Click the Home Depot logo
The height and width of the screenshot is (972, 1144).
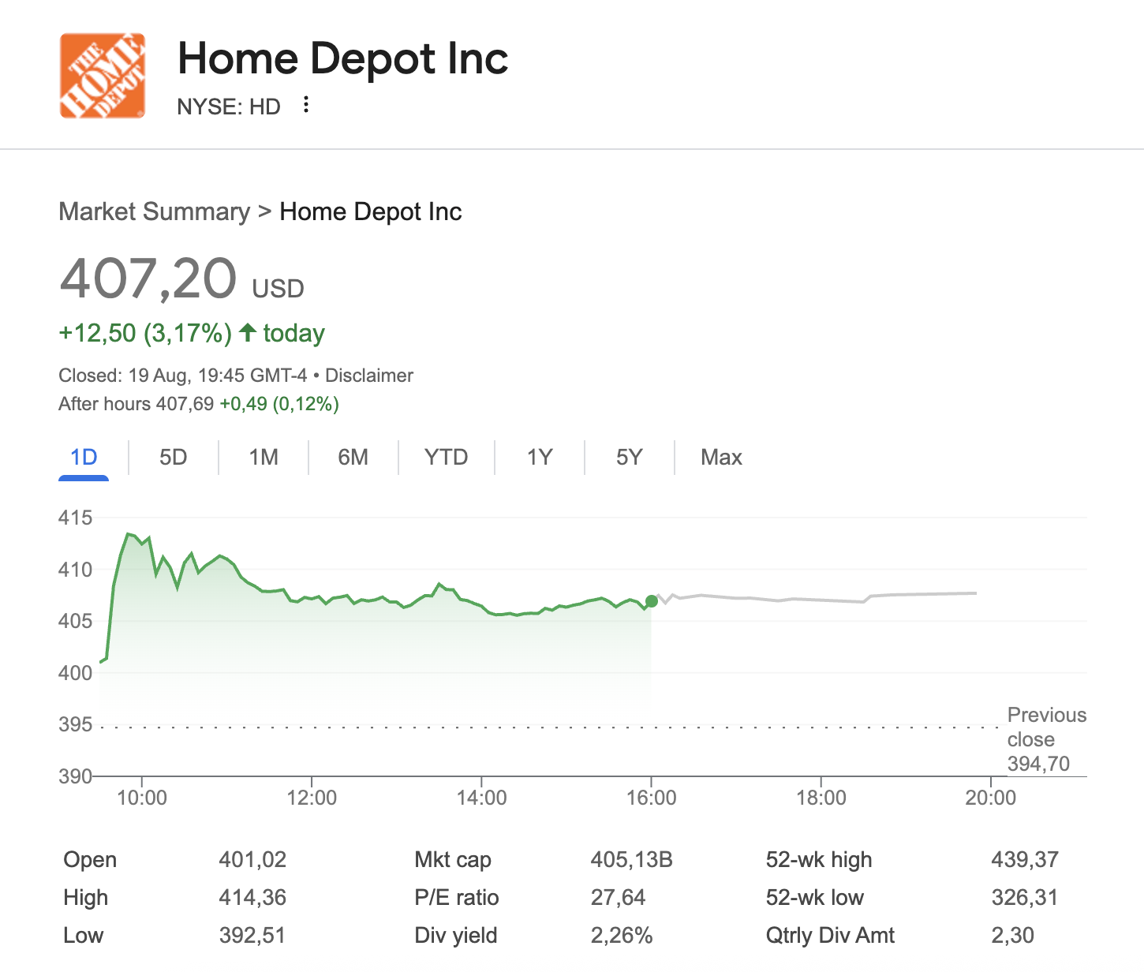click(x=103, y=76)
